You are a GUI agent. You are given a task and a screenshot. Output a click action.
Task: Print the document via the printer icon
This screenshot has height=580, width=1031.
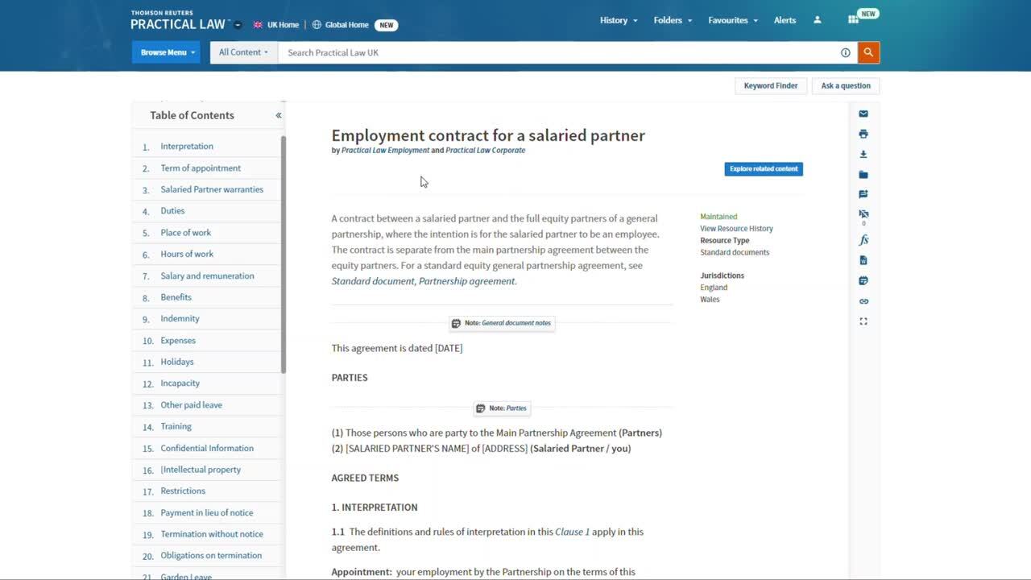point(863,134)
